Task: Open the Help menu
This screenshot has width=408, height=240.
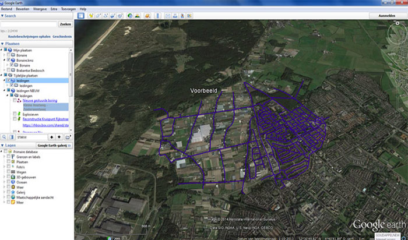Action: point(83,9)
